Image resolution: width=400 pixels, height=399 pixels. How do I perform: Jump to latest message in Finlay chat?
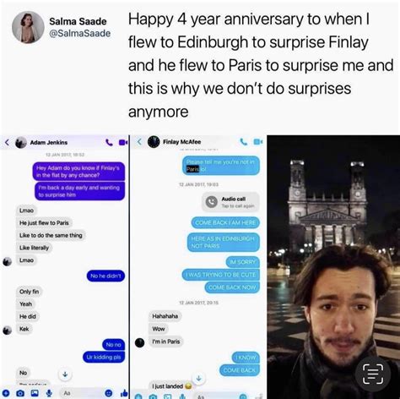point(198,378)
